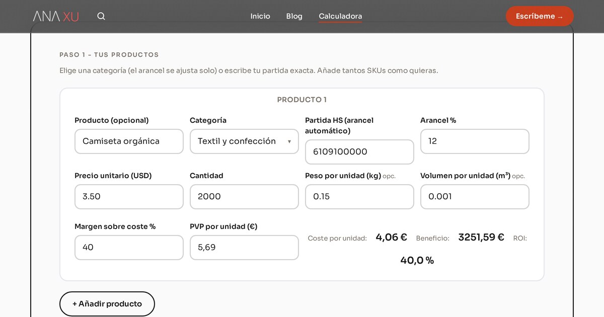The height and width of the screenshot is (317, 604).
Task: Edit the Volumen por unidad field
Action: (x=475, y=197)
